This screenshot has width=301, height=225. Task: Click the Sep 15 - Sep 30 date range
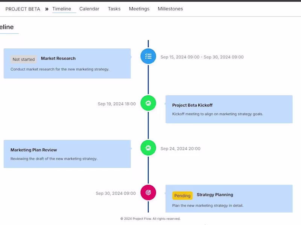coord(202,57)
